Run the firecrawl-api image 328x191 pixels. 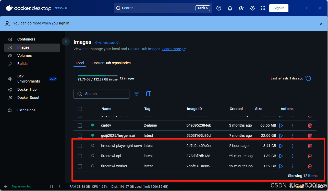coord(281,156)
